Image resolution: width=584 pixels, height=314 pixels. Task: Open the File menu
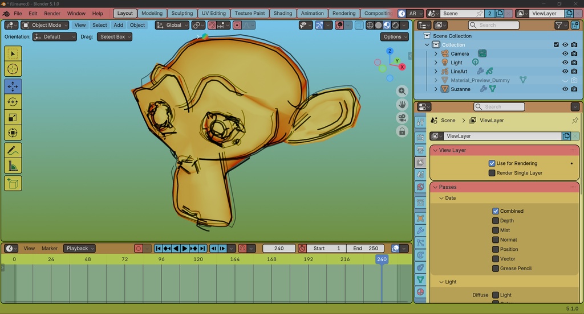pos(18,14)
